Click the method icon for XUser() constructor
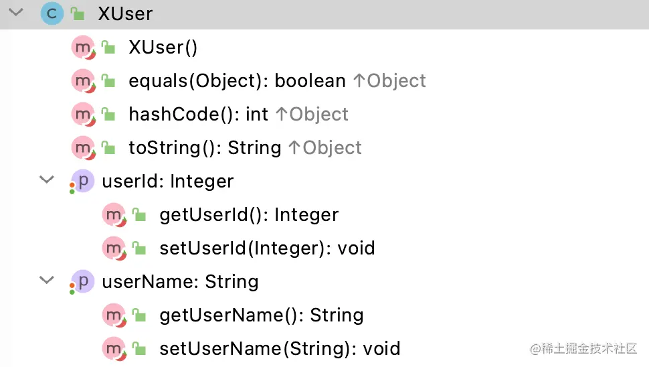This screenshot has height=367, width=649. 83,48
